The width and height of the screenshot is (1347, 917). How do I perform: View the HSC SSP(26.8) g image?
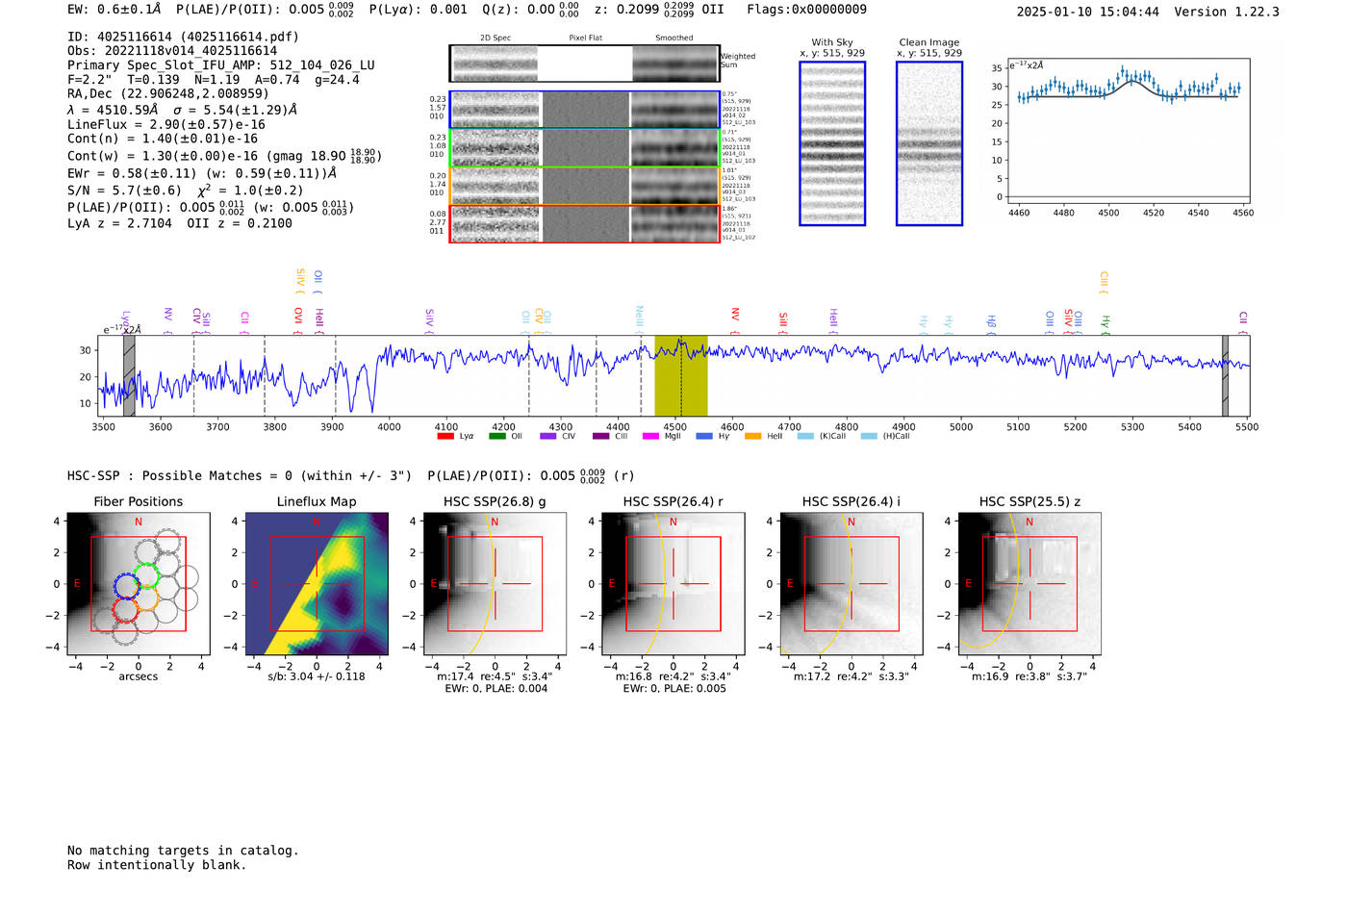point(496,584)
